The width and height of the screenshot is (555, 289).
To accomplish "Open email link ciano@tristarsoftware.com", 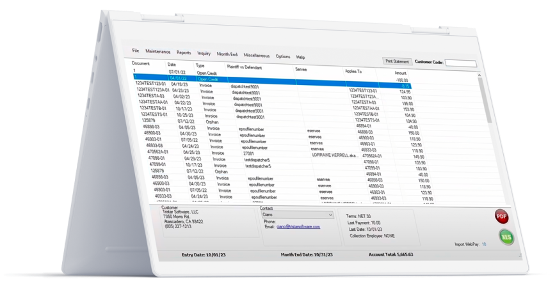I will point(298,226).
